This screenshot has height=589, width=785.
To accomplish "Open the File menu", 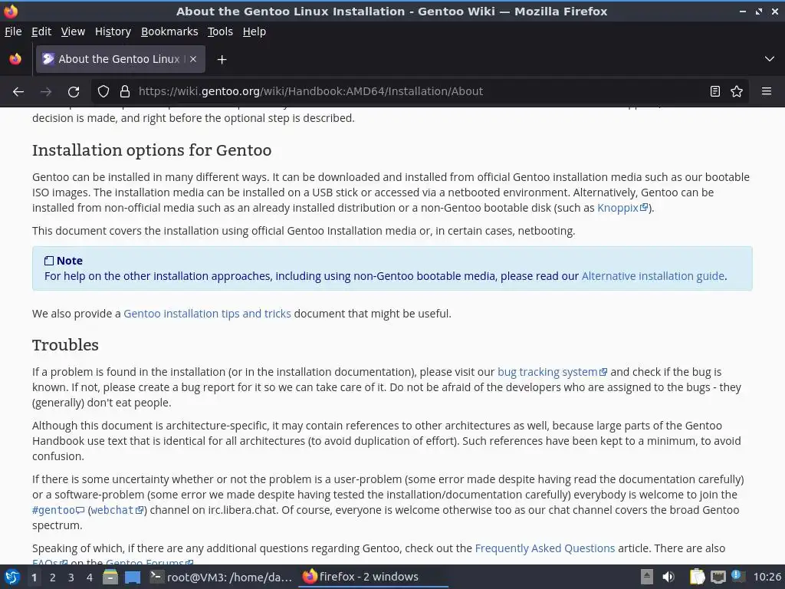I will tap(13, 31).
